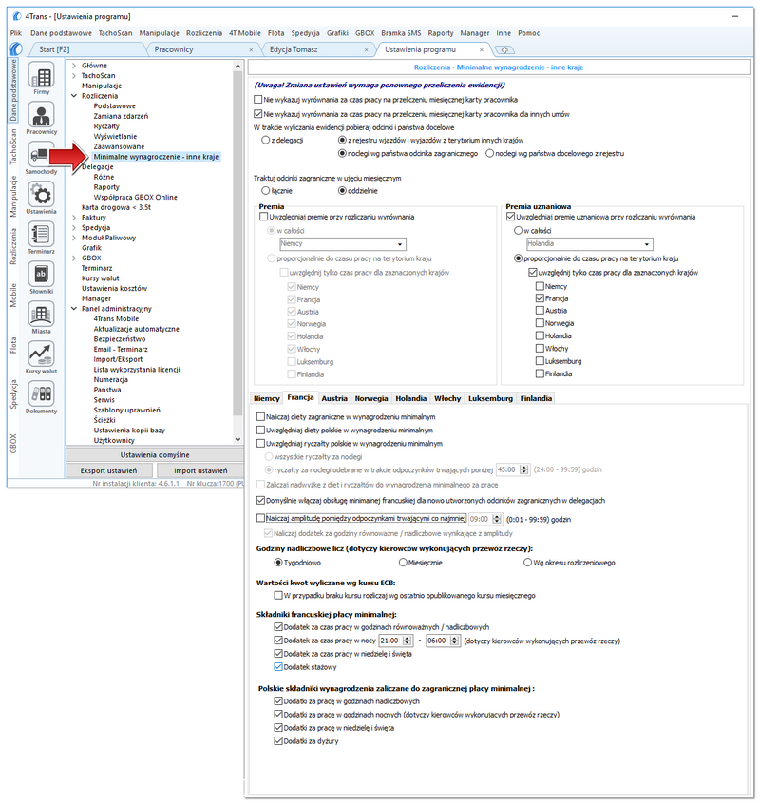Enable 'Uwzględniaj premię przy rozliczaniu wyrównania'

pos(264,217)
